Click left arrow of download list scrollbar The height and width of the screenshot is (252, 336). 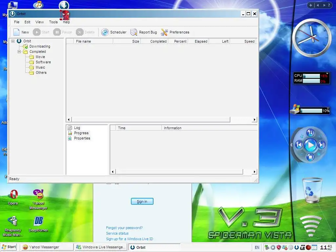click(x=69, y=119)
